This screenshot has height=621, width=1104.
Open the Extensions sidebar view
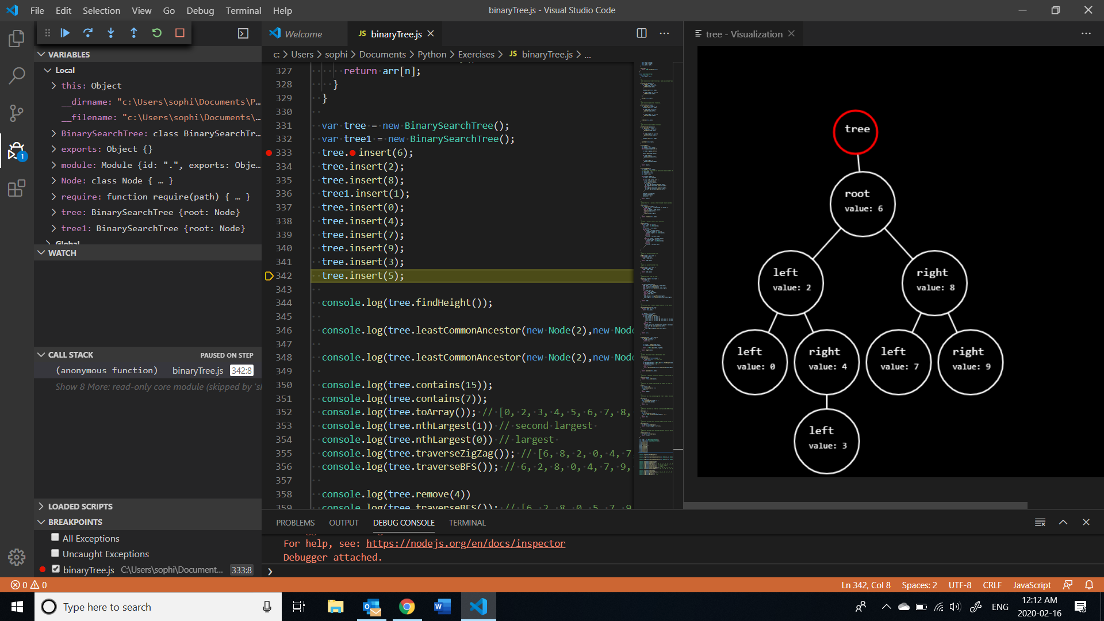tap(17, 188)
